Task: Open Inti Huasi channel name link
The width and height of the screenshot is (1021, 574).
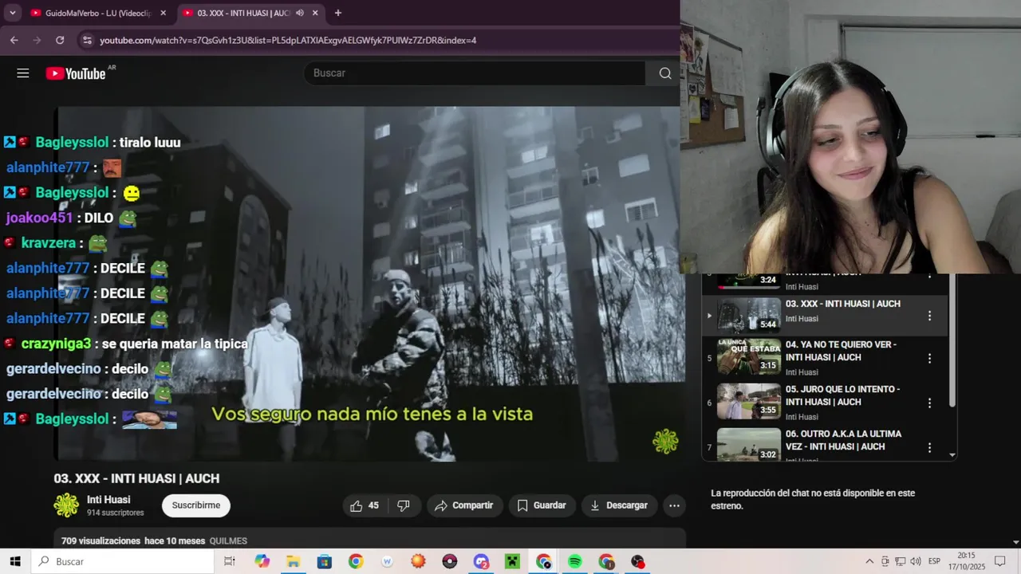Action: pos(108,500)
